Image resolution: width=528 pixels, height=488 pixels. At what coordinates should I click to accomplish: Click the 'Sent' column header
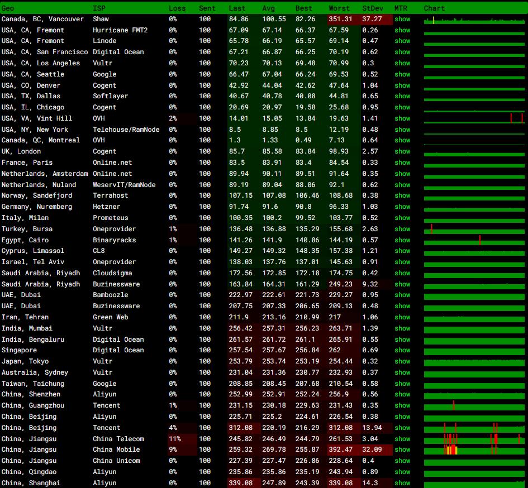tap(207, 8)
